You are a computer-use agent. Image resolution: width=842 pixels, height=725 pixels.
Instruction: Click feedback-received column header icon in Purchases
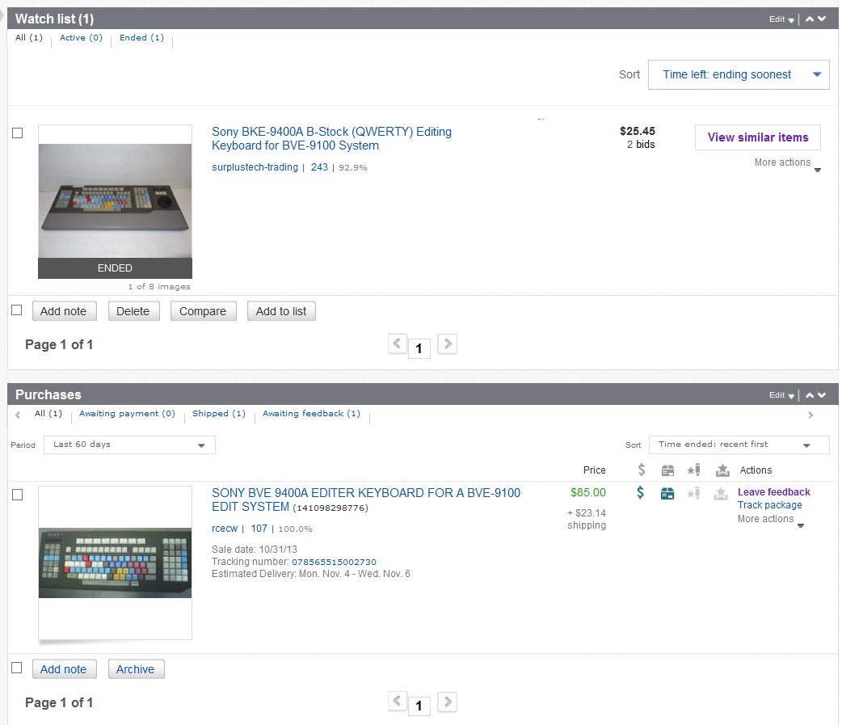pyautogui.click(x=722, y=470)
